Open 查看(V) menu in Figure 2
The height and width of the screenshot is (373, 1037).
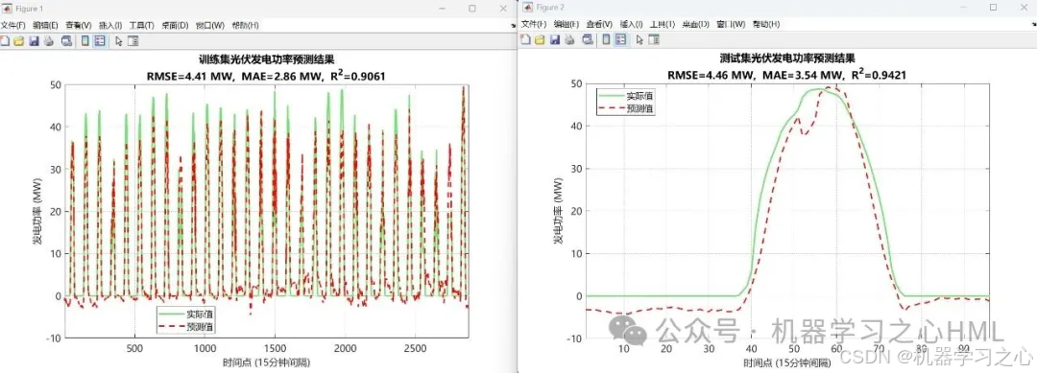pos(599,24)
